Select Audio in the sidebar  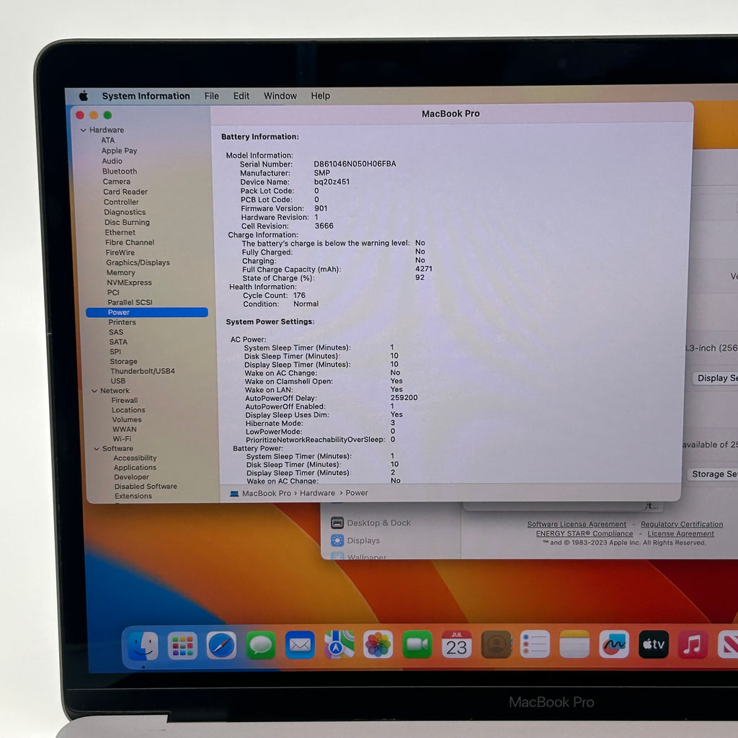click(x=112, y=161)
